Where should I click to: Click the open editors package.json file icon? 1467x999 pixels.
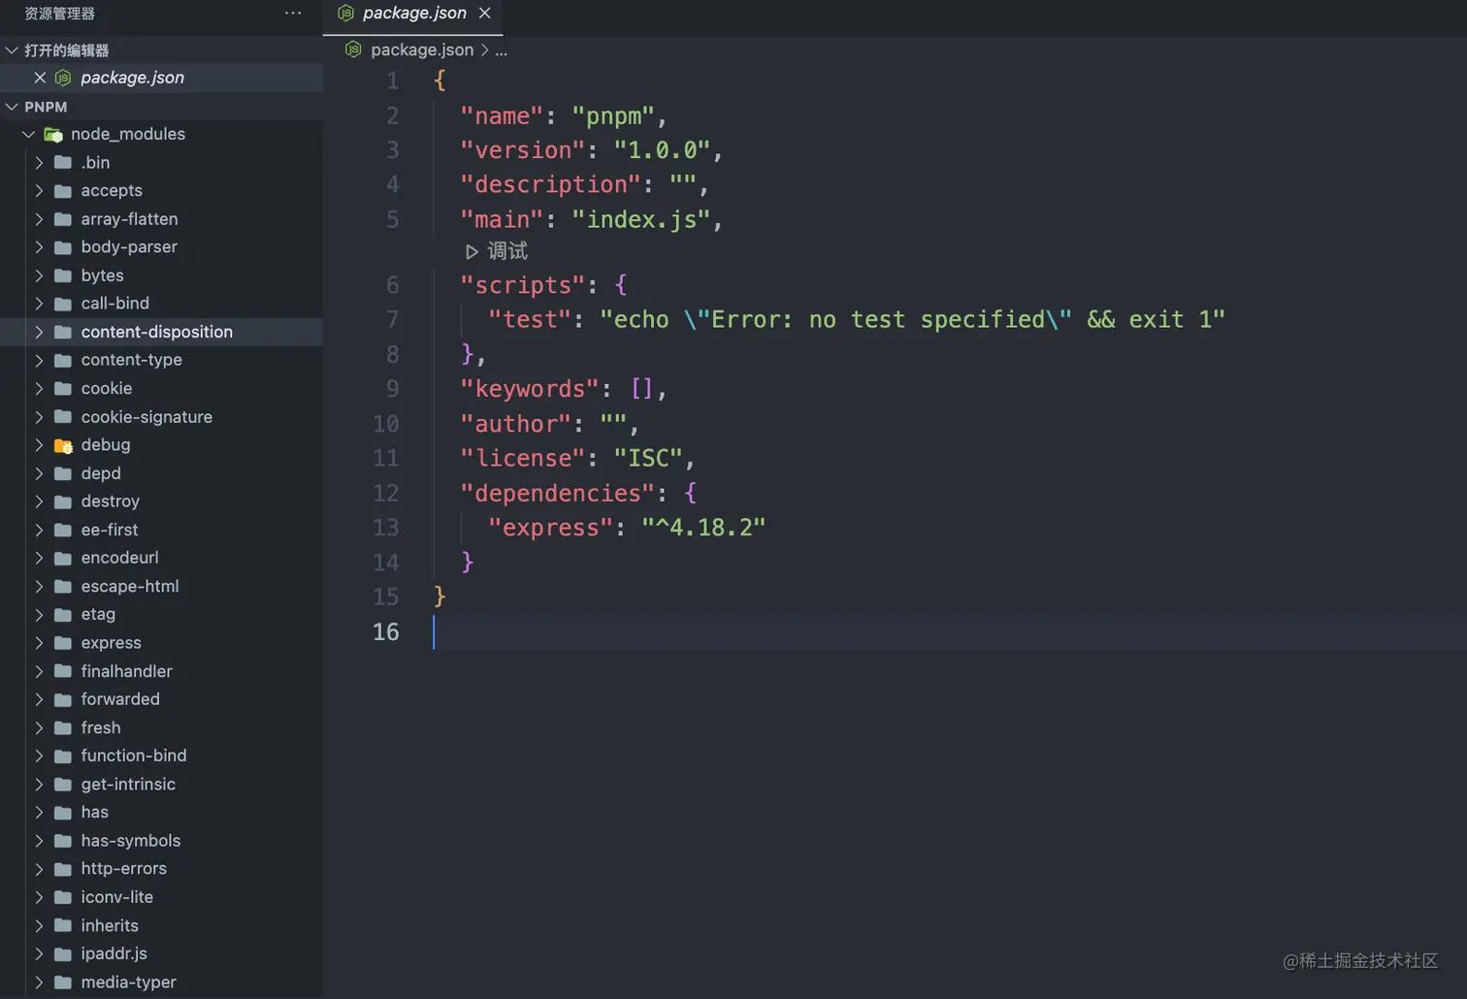click(63, 78)
